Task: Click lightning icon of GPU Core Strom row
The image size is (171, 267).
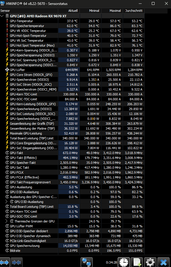Action: (7, 75)
